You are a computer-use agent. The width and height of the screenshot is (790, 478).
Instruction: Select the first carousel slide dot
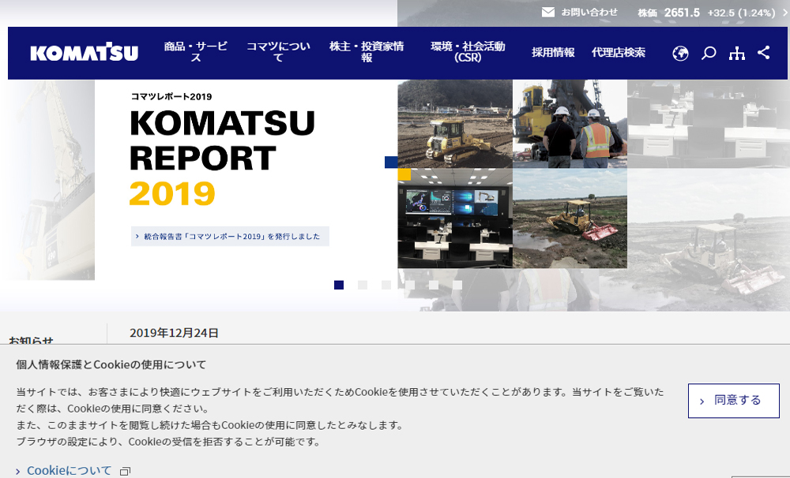339,285
